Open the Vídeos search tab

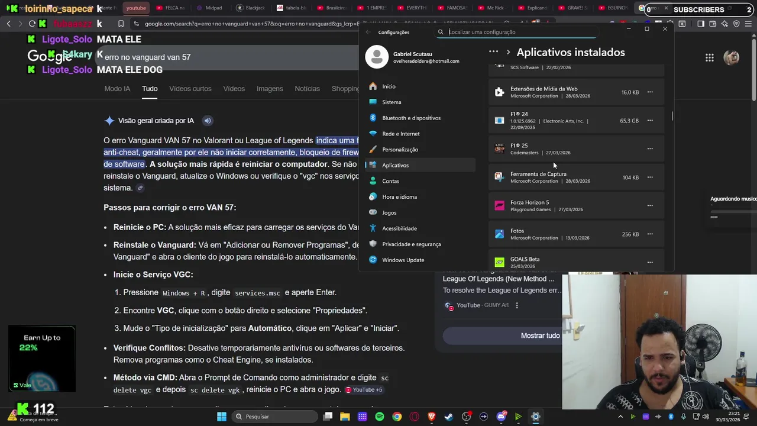[234, 89]
